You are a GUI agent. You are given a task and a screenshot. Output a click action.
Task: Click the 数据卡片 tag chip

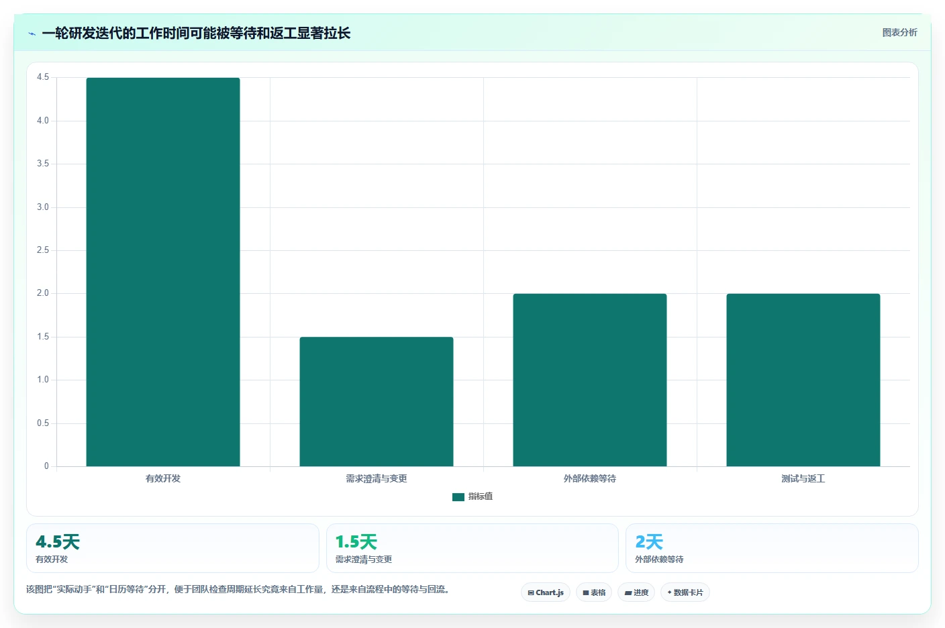(685, 592)
